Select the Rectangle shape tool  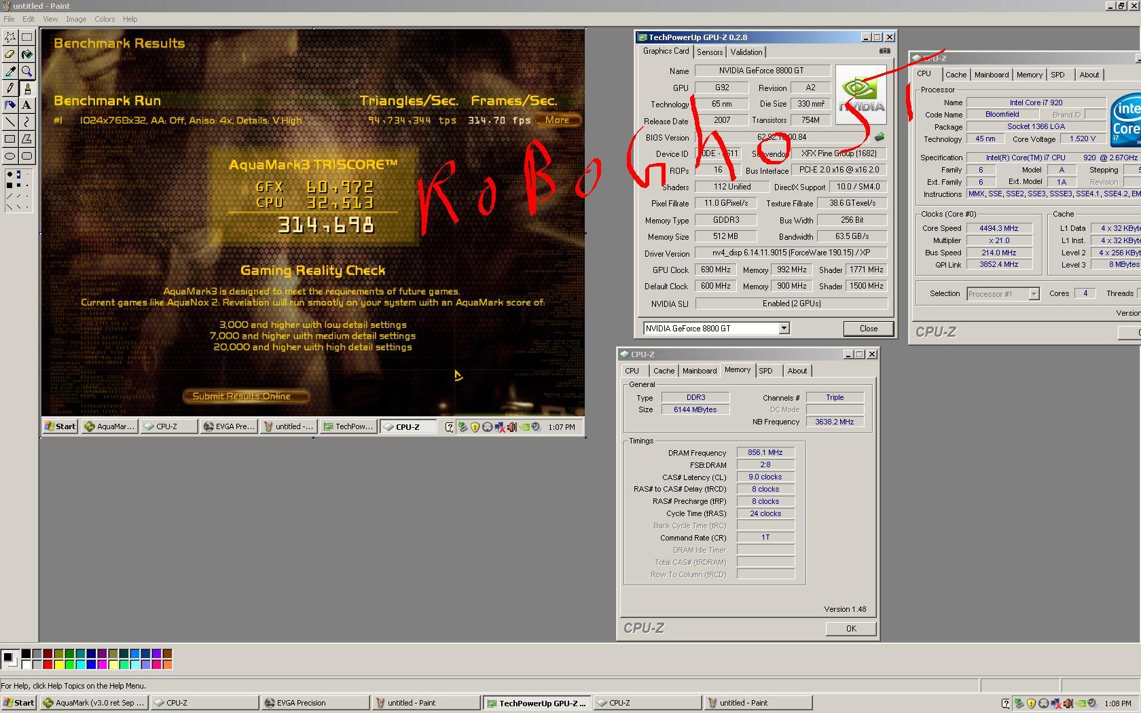pyautogui.click(x=10, y=139)
